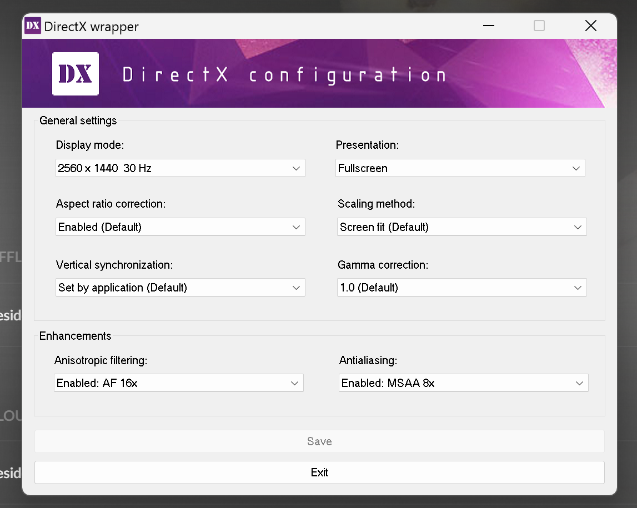Click the "DirectX configuration" banner text
This screenshot has width=637, height=508.
[284, 75]
